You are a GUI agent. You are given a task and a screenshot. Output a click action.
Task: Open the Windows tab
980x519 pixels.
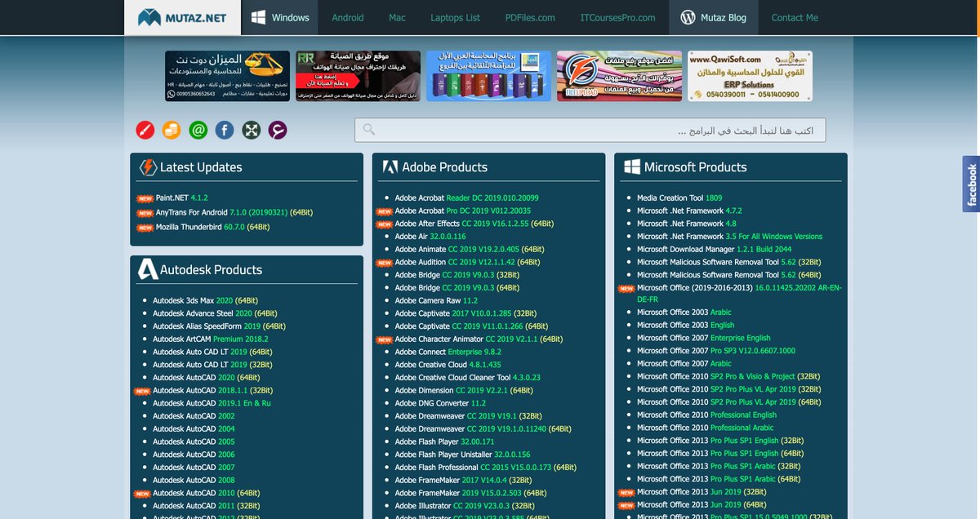tap(280, 17)
